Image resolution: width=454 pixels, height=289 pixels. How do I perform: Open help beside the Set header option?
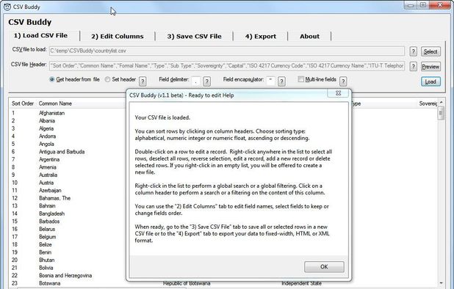click(143, 81)
